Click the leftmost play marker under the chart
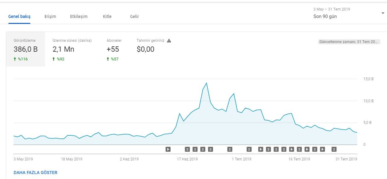387x179 pixels. click(x=168, y=149)
